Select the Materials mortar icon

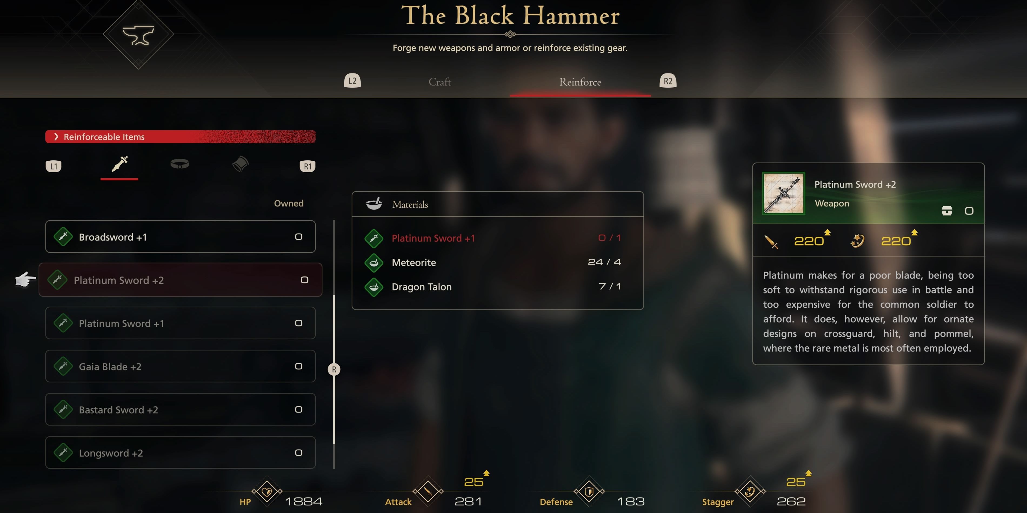click(375, 204)
